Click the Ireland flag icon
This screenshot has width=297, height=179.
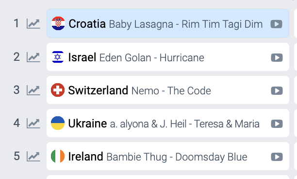tap(58, 156)
